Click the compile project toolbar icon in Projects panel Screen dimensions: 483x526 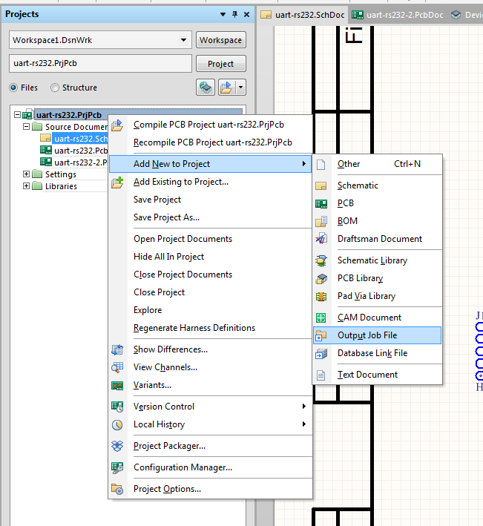pos(227,88)
